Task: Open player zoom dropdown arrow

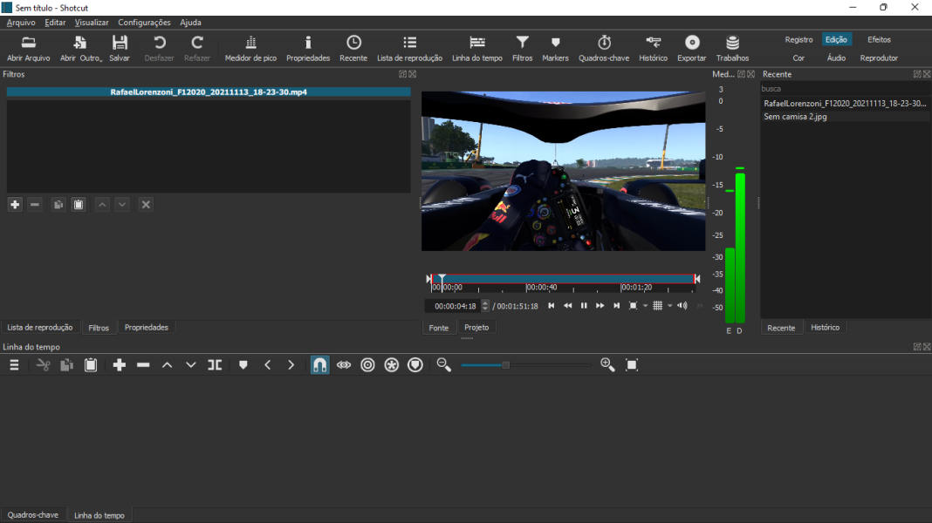Action: coord(646,306)
